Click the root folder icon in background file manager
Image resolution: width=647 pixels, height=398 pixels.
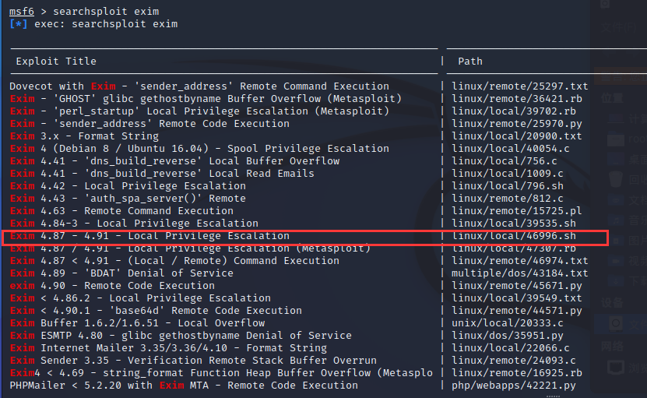[615, 139]
